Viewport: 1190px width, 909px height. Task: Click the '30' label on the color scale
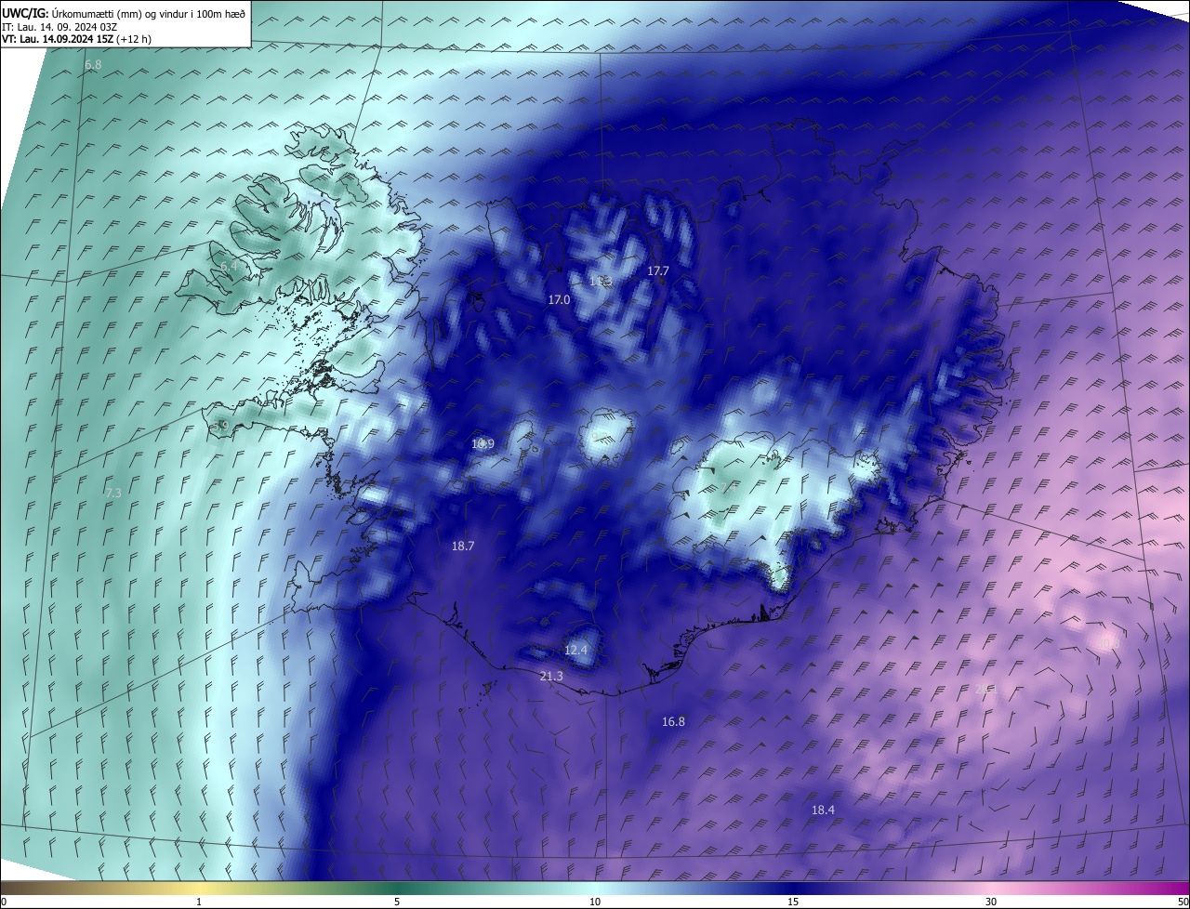tap(991, 902)
